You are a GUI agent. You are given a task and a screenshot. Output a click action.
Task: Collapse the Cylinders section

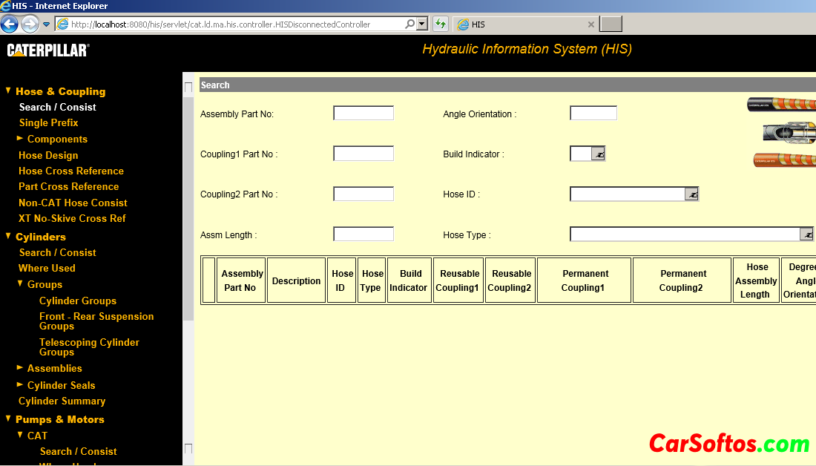click(8, 237)
